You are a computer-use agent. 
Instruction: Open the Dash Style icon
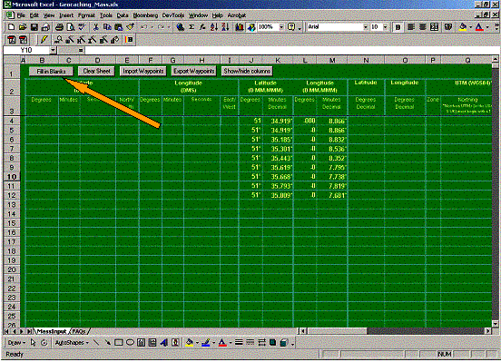250,343
